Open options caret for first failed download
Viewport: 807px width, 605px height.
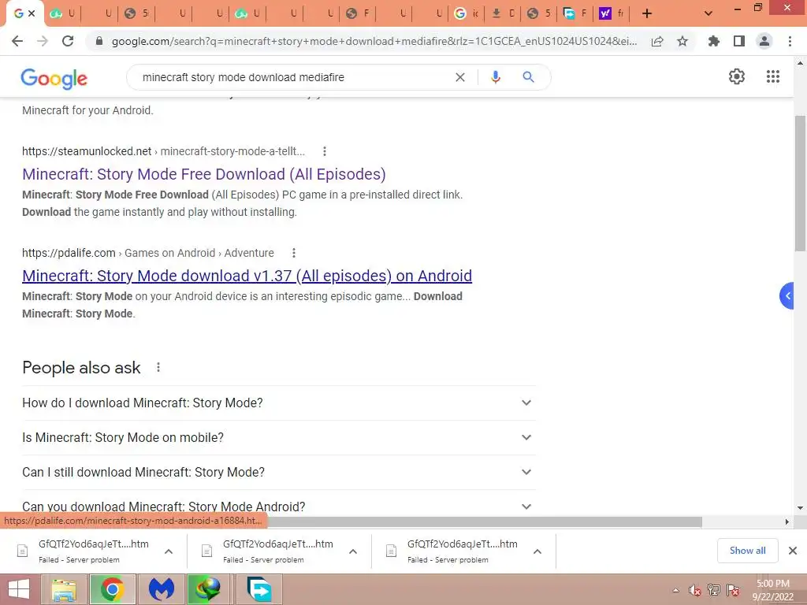169,551
